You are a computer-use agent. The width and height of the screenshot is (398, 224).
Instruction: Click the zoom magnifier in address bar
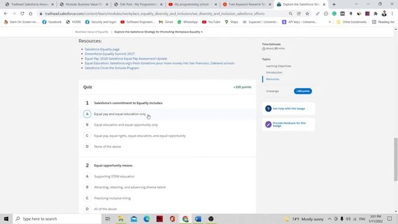tap(290, 14)
